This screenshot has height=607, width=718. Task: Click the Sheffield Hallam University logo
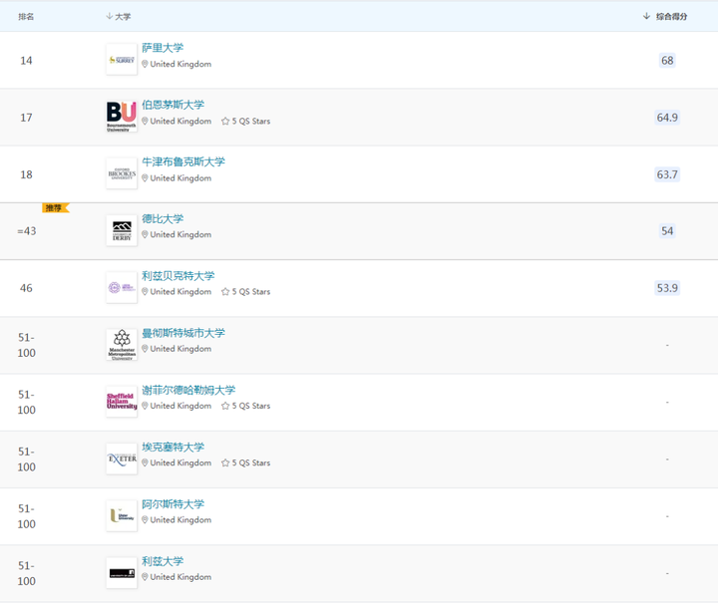click(122, 402)
